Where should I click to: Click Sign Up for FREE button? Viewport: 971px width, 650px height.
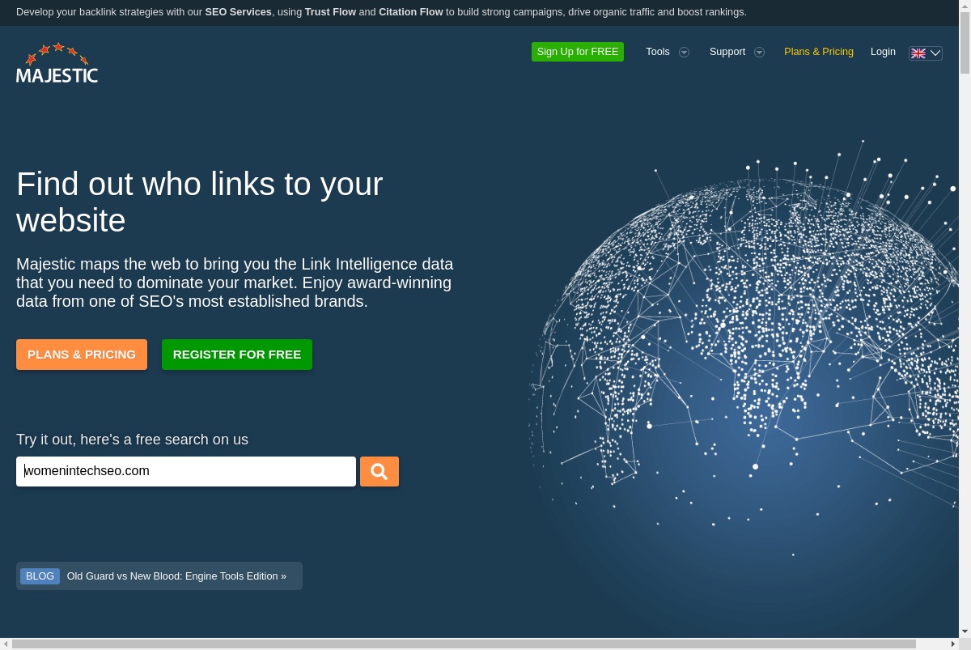(578, 52)
